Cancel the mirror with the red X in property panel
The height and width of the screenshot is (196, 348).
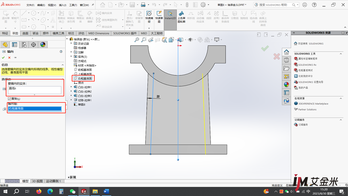(x=9, y=58)
